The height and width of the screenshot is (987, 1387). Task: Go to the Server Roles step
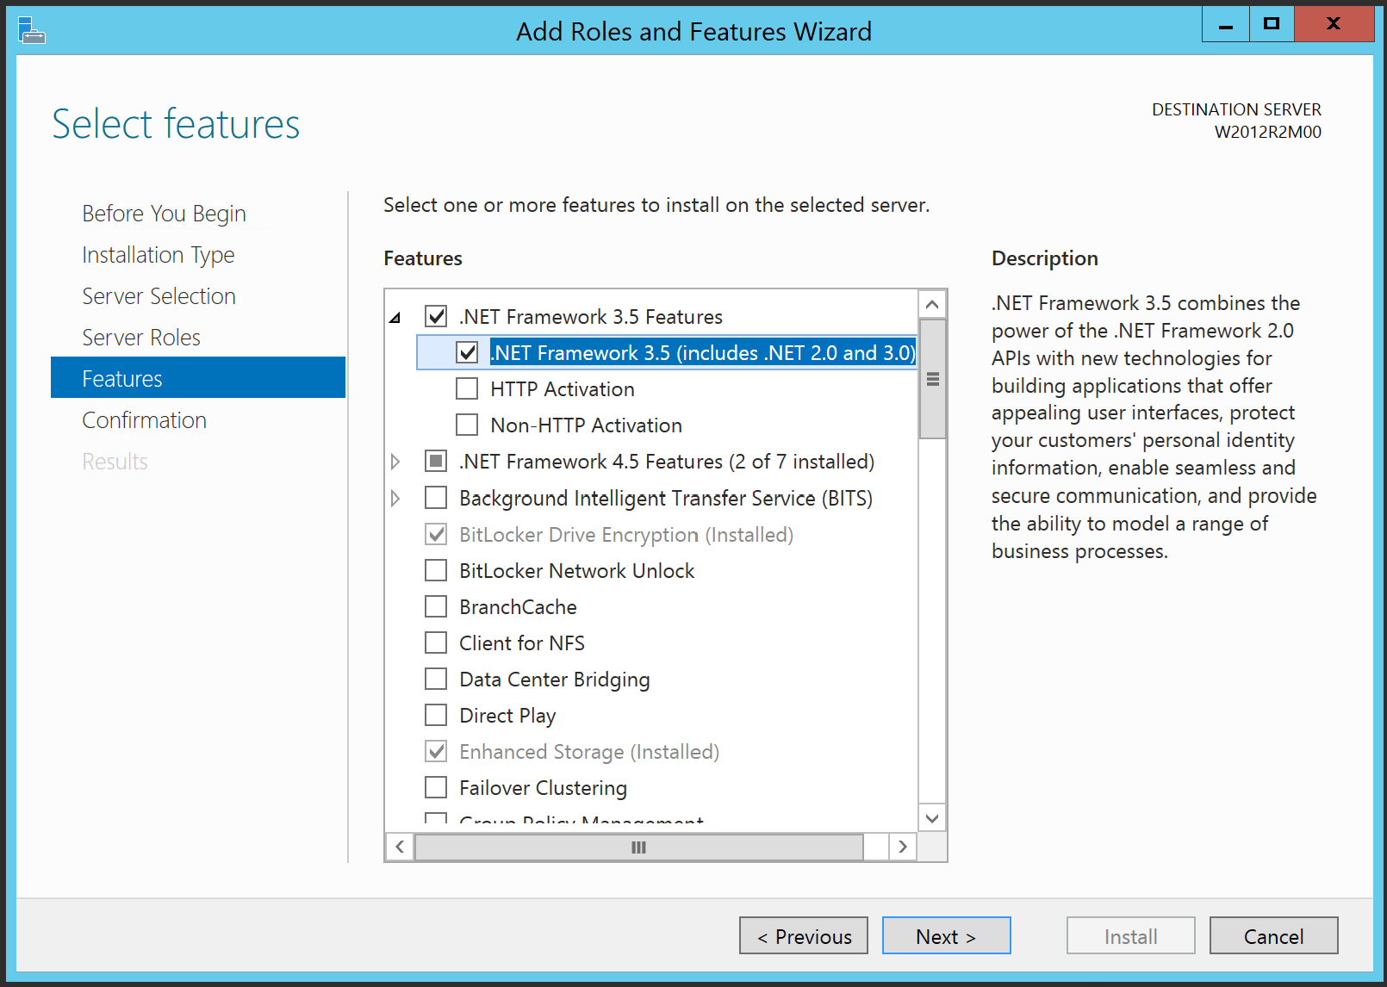(141, 338)
